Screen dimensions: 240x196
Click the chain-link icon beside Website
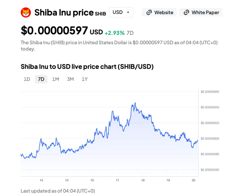(x=149, y=12)
